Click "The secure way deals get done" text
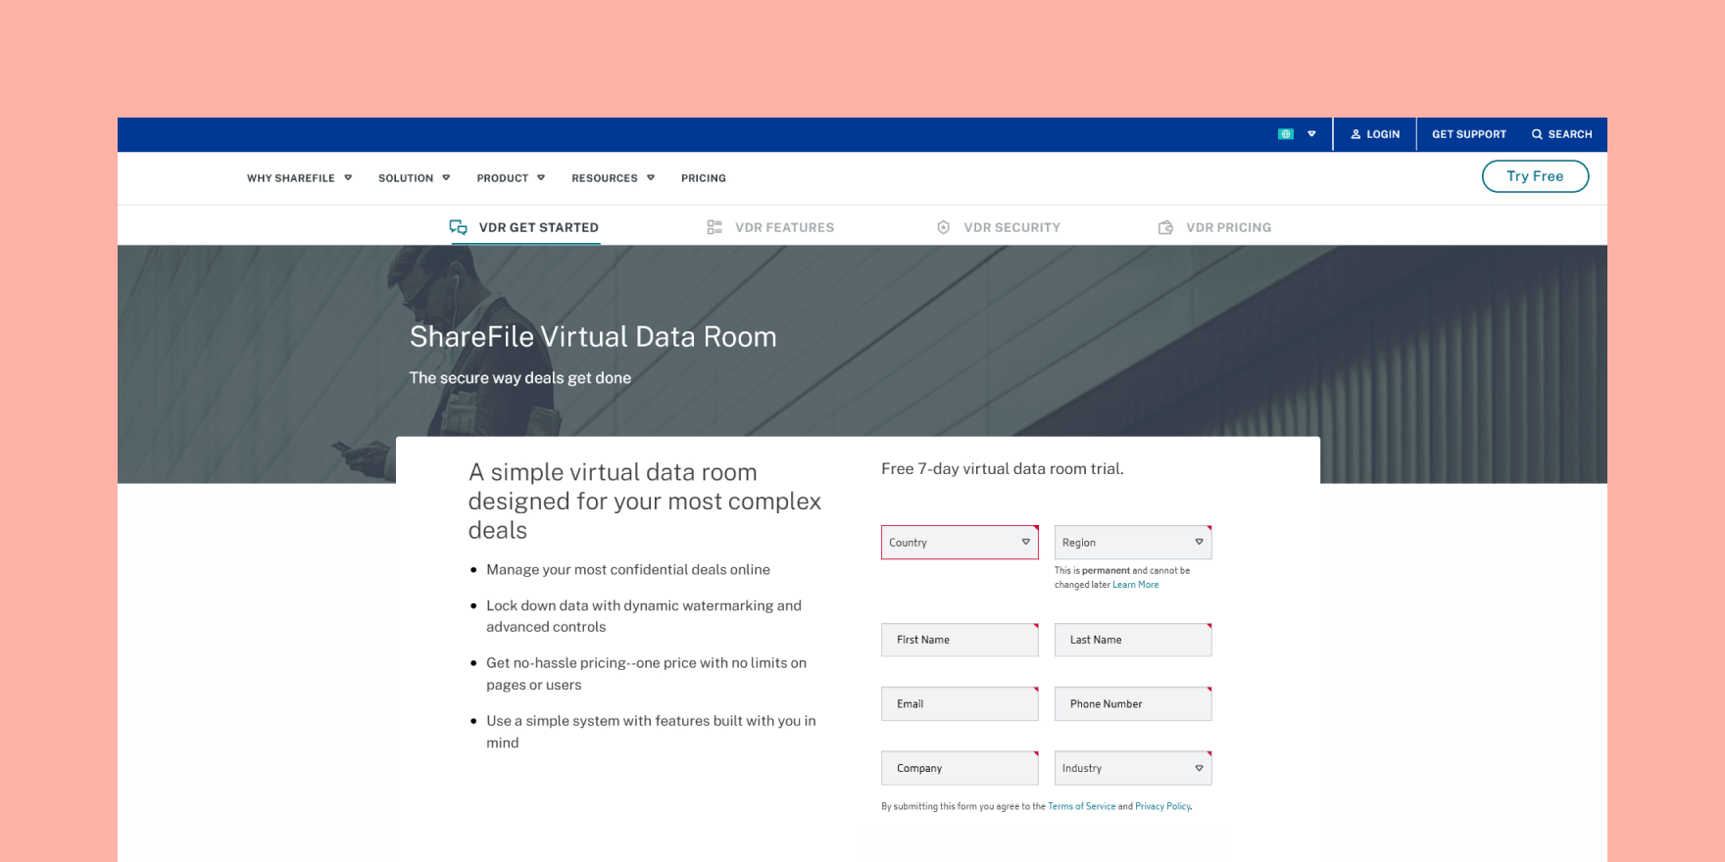The image size is (1725, 862). tap(519, 378)
